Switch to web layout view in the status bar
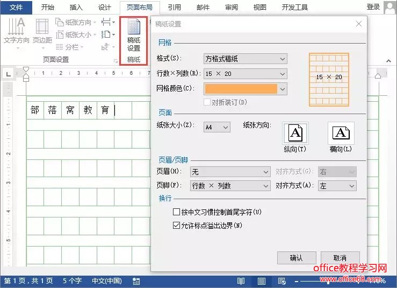This screenshot has width=397, height=288. click(282, 281)
